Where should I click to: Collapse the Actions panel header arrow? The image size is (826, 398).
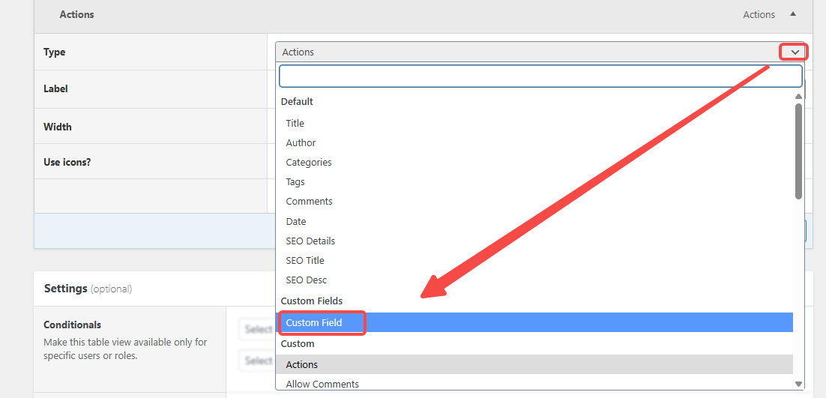[793, 14]
